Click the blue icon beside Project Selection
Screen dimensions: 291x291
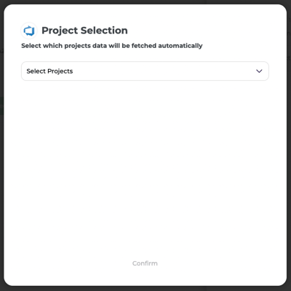coord(29,31)
